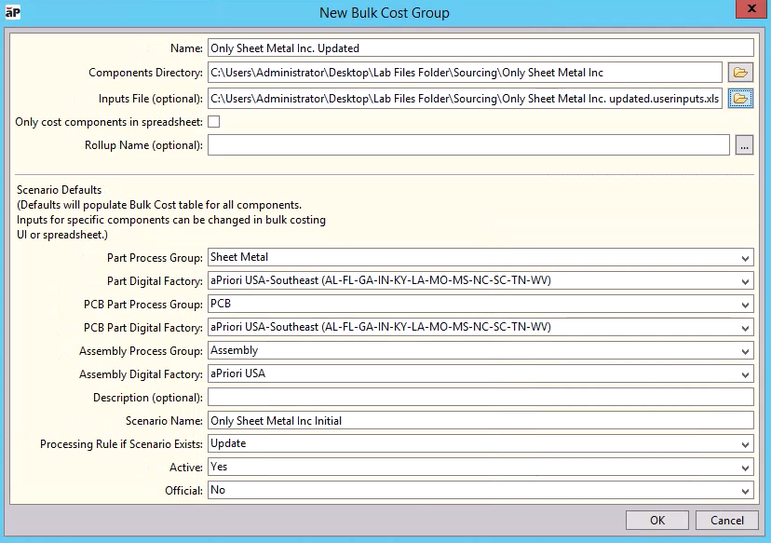Click the aPriori logo in title bar
This screenshot has width=771, height=543.
point(12,12)
